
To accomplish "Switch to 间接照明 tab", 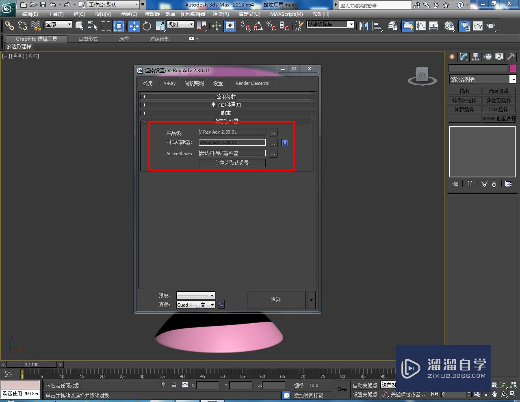I will 194,83.
